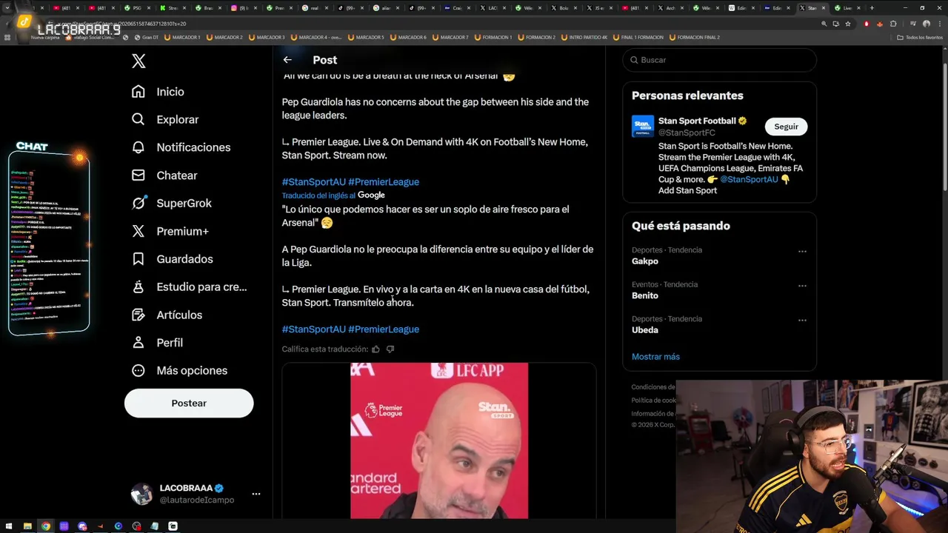
Task: Open Más opciones circle icon
Action: (x=138, y=371)
